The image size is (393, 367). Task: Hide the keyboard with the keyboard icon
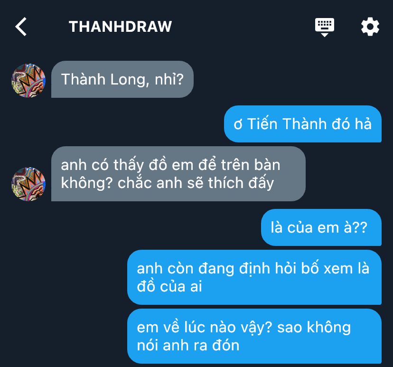325,27
